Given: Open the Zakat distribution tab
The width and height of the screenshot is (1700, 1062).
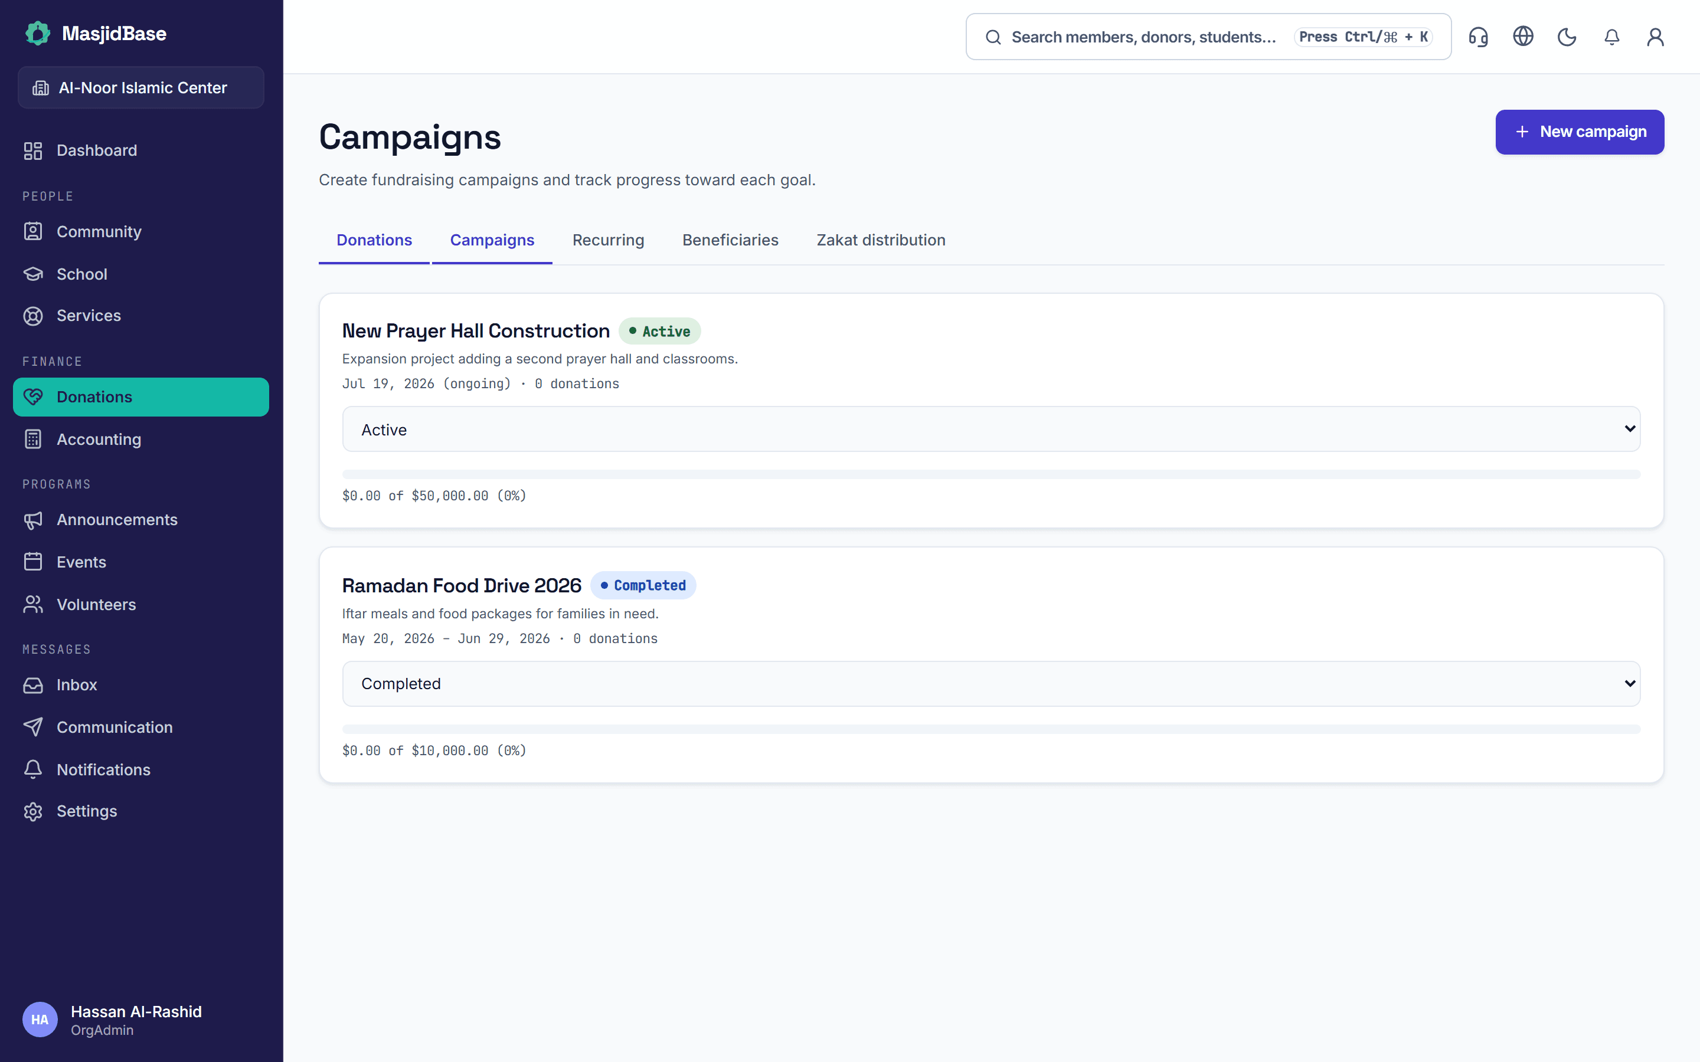Looking at the screenshot, I should click(881, 240).
